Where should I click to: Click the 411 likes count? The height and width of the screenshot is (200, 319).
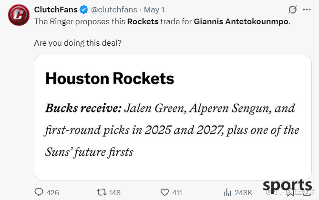click(177, 192)
